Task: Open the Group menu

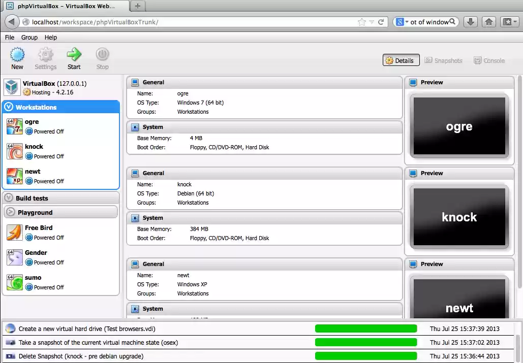Action: (x=29, y=37)
